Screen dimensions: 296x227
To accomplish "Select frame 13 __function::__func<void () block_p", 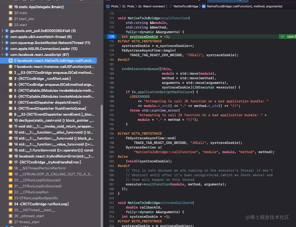I will (x=51, y=138).
